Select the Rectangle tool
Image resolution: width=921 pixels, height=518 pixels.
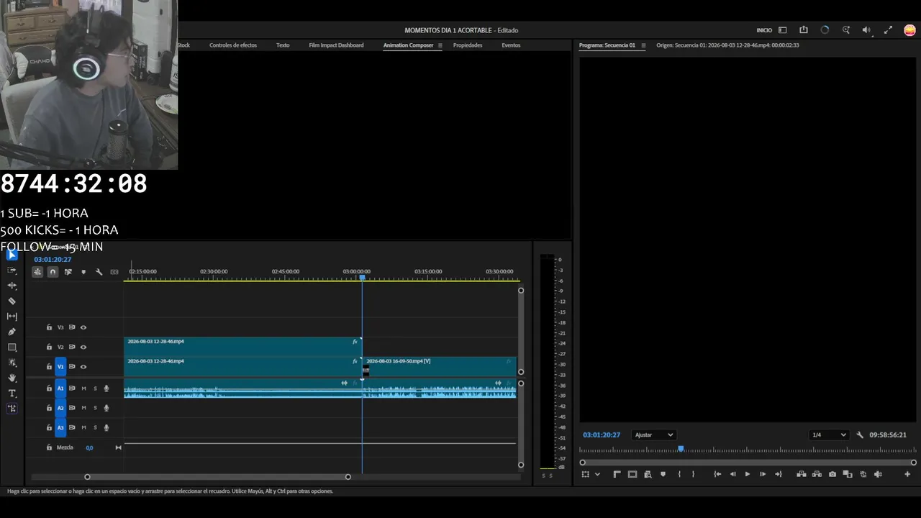[x=12, y=347]
